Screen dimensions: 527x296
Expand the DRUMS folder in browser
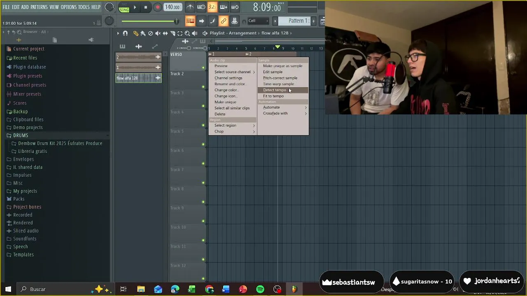coord(21,135)
